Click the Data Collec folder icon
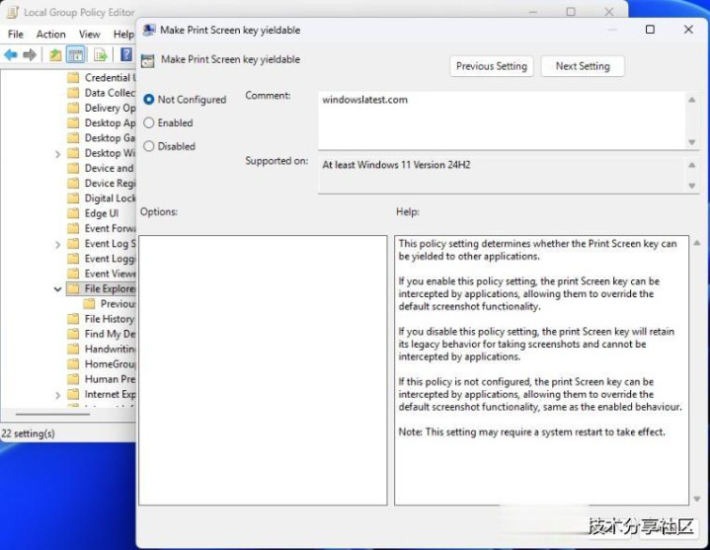 pyautogui.click(x=73, y=93)
